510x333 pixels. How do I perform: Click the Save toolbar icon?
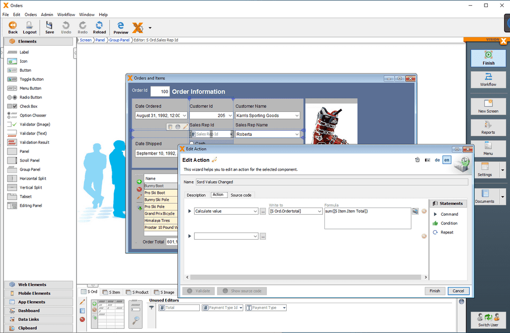(49, 27)
